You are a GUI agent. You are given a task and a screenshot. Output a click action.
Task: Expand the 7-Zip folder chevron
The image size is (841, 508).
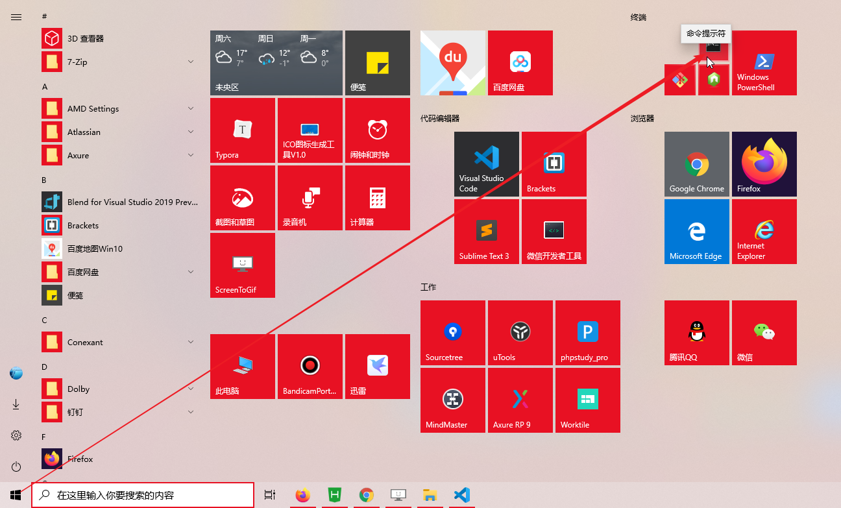click(191, 62)
